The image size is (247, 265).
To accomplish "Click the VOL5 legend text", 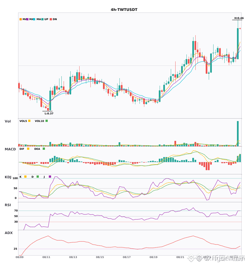I will pyautogui.click(x=23, y=121).
